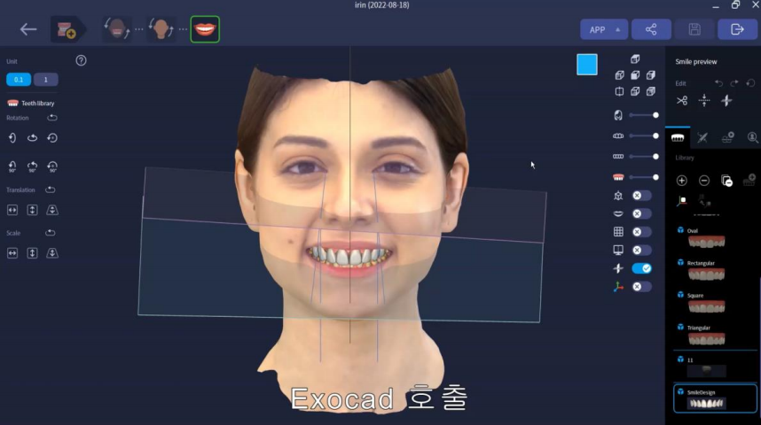Screen dimensions: 761x425
Task: Select the right cube view in second row
Action: (650, 75)
